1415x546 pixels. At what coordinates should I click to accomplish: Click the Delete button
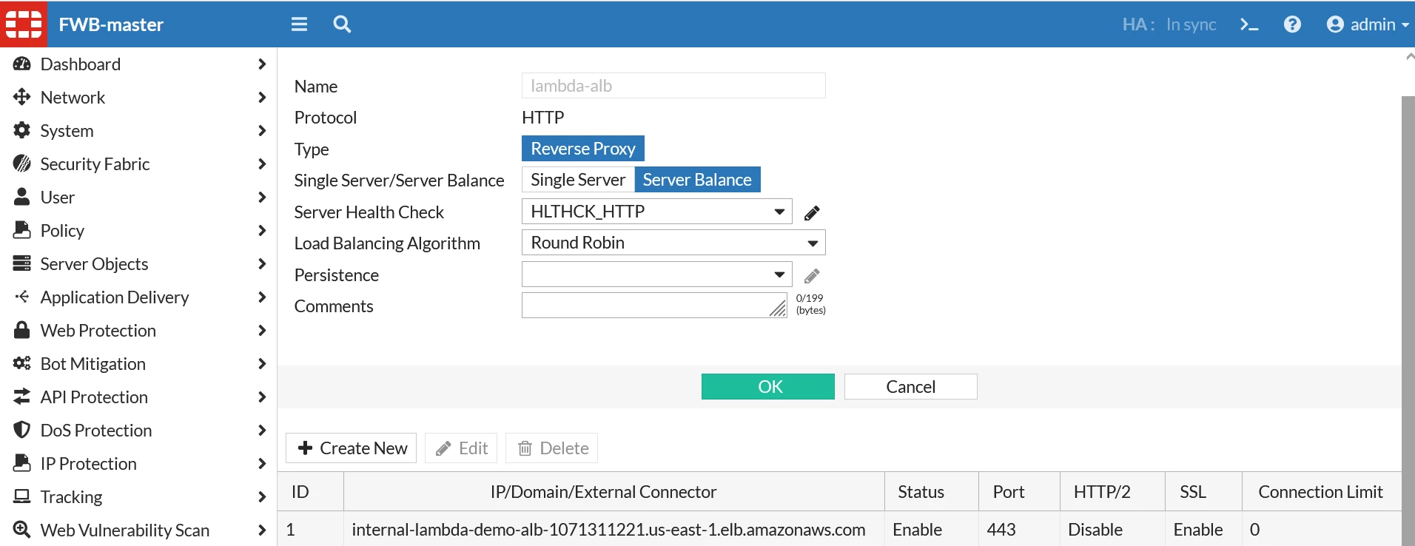[552, 448]
